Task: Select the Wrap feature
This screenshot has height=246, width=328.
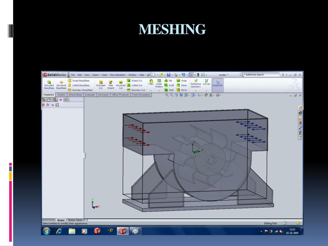Action: point(182,80)
